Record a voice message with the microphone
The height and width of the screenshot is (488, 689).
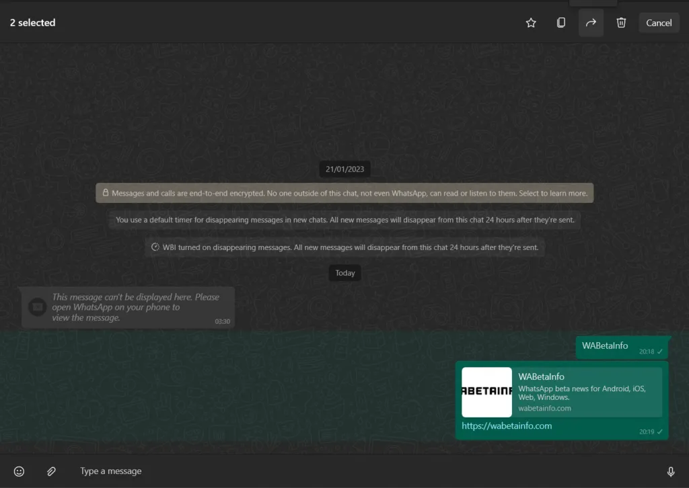click(672, 471)
